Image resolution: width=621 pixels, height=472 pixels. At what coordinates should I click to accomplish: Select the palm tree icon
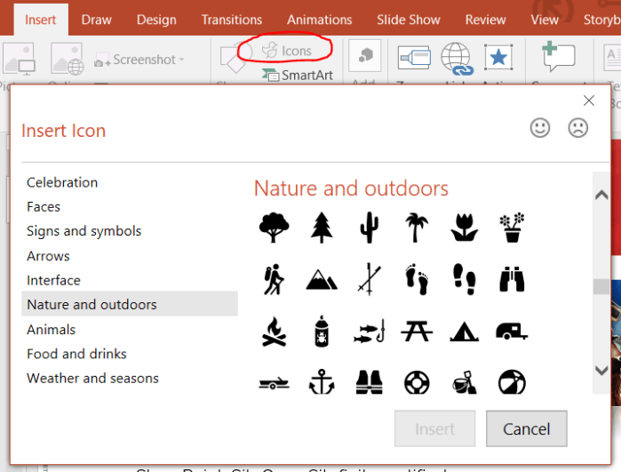tap(417, 227)
